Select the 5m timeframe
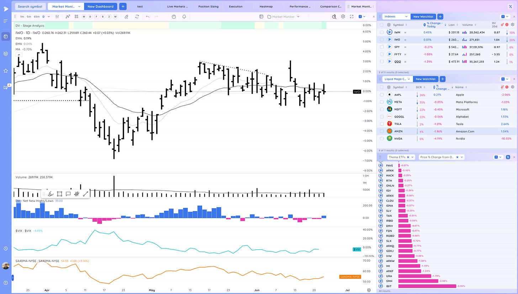The image size is (518, 294). coord(29,16)
